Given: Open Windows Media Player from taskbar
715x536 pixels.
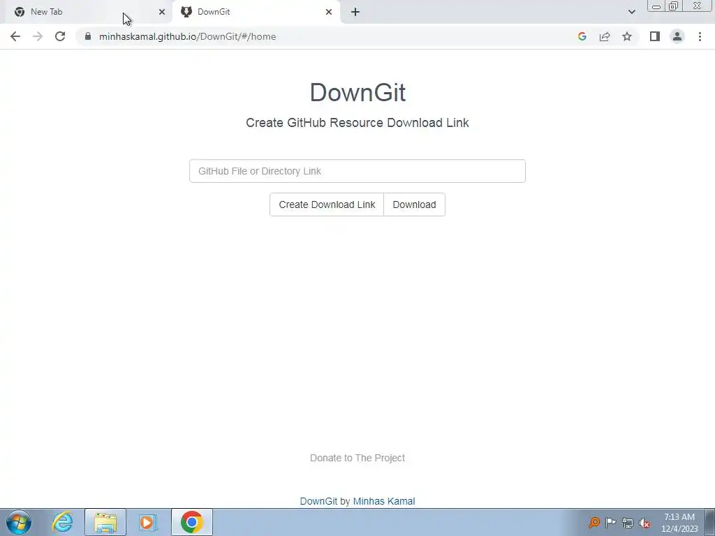Looking at the screenshot, I should tap(148, 522).
